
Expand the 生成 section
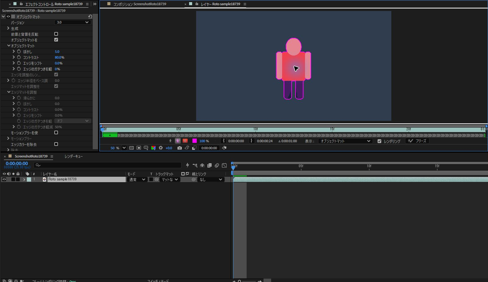(x=8, y=28)
